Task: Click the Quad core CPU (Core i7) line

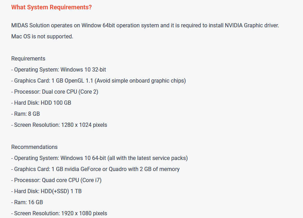Action: point(56,180)
